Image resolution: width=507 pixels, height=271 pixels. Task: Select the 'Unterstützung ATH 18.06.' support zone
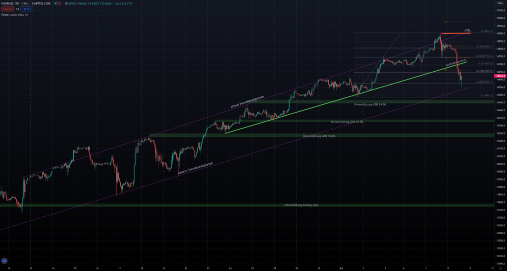pyautogui.click(x=319, y=135)
